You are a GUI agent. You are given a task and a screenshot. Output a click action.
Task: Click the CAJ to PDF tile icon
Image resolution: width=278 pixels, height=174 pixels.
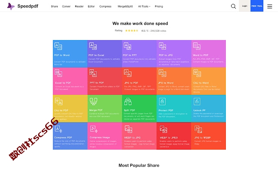[x=59, y=101]
